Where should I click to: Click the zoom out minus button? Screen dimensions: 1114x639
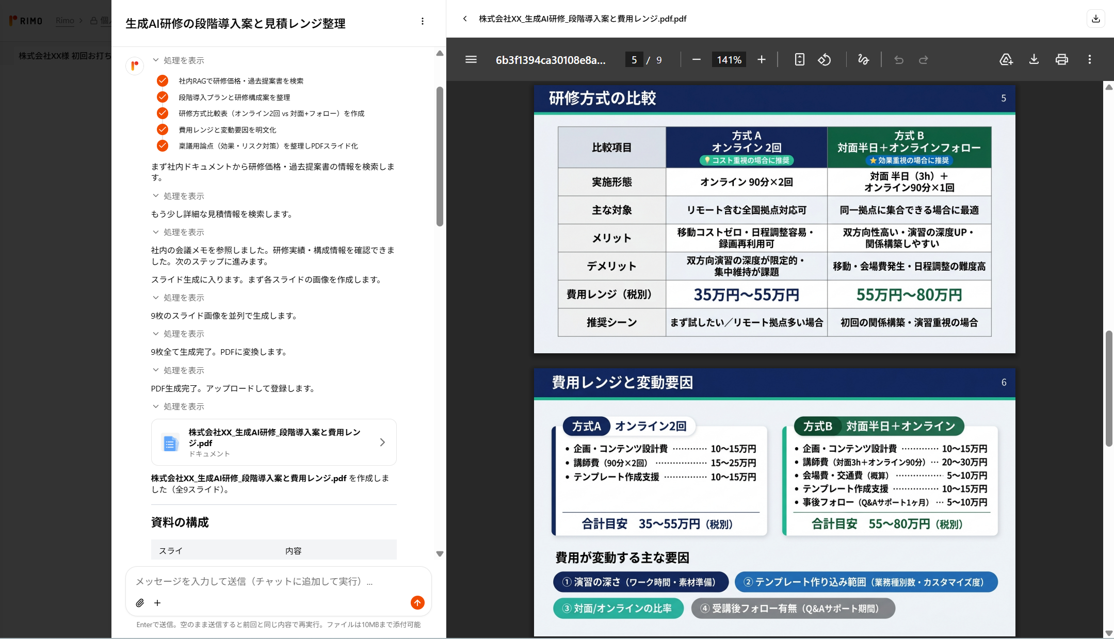pyautogui.click(x=696, y=60)
